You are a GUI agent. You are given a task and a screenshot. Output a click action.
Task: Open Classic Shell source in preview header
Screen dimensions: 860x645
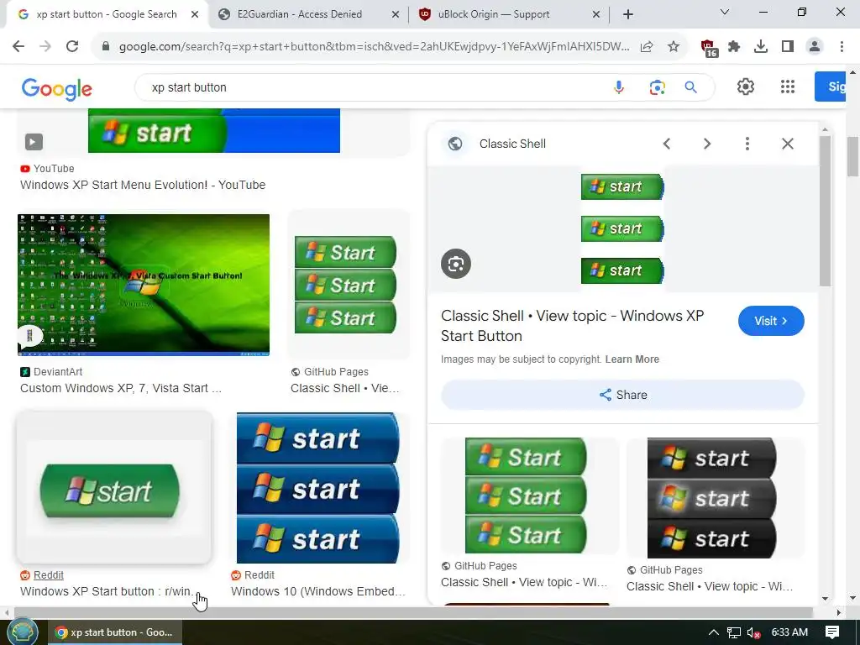(x=512, y=144)
